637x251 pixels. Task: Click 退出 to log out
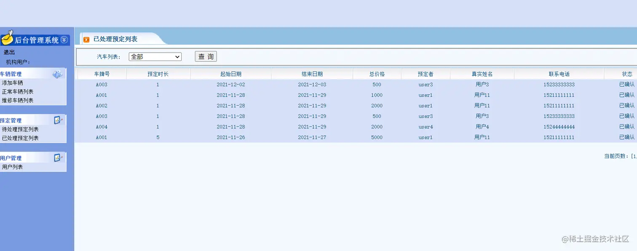click(9, 52)
